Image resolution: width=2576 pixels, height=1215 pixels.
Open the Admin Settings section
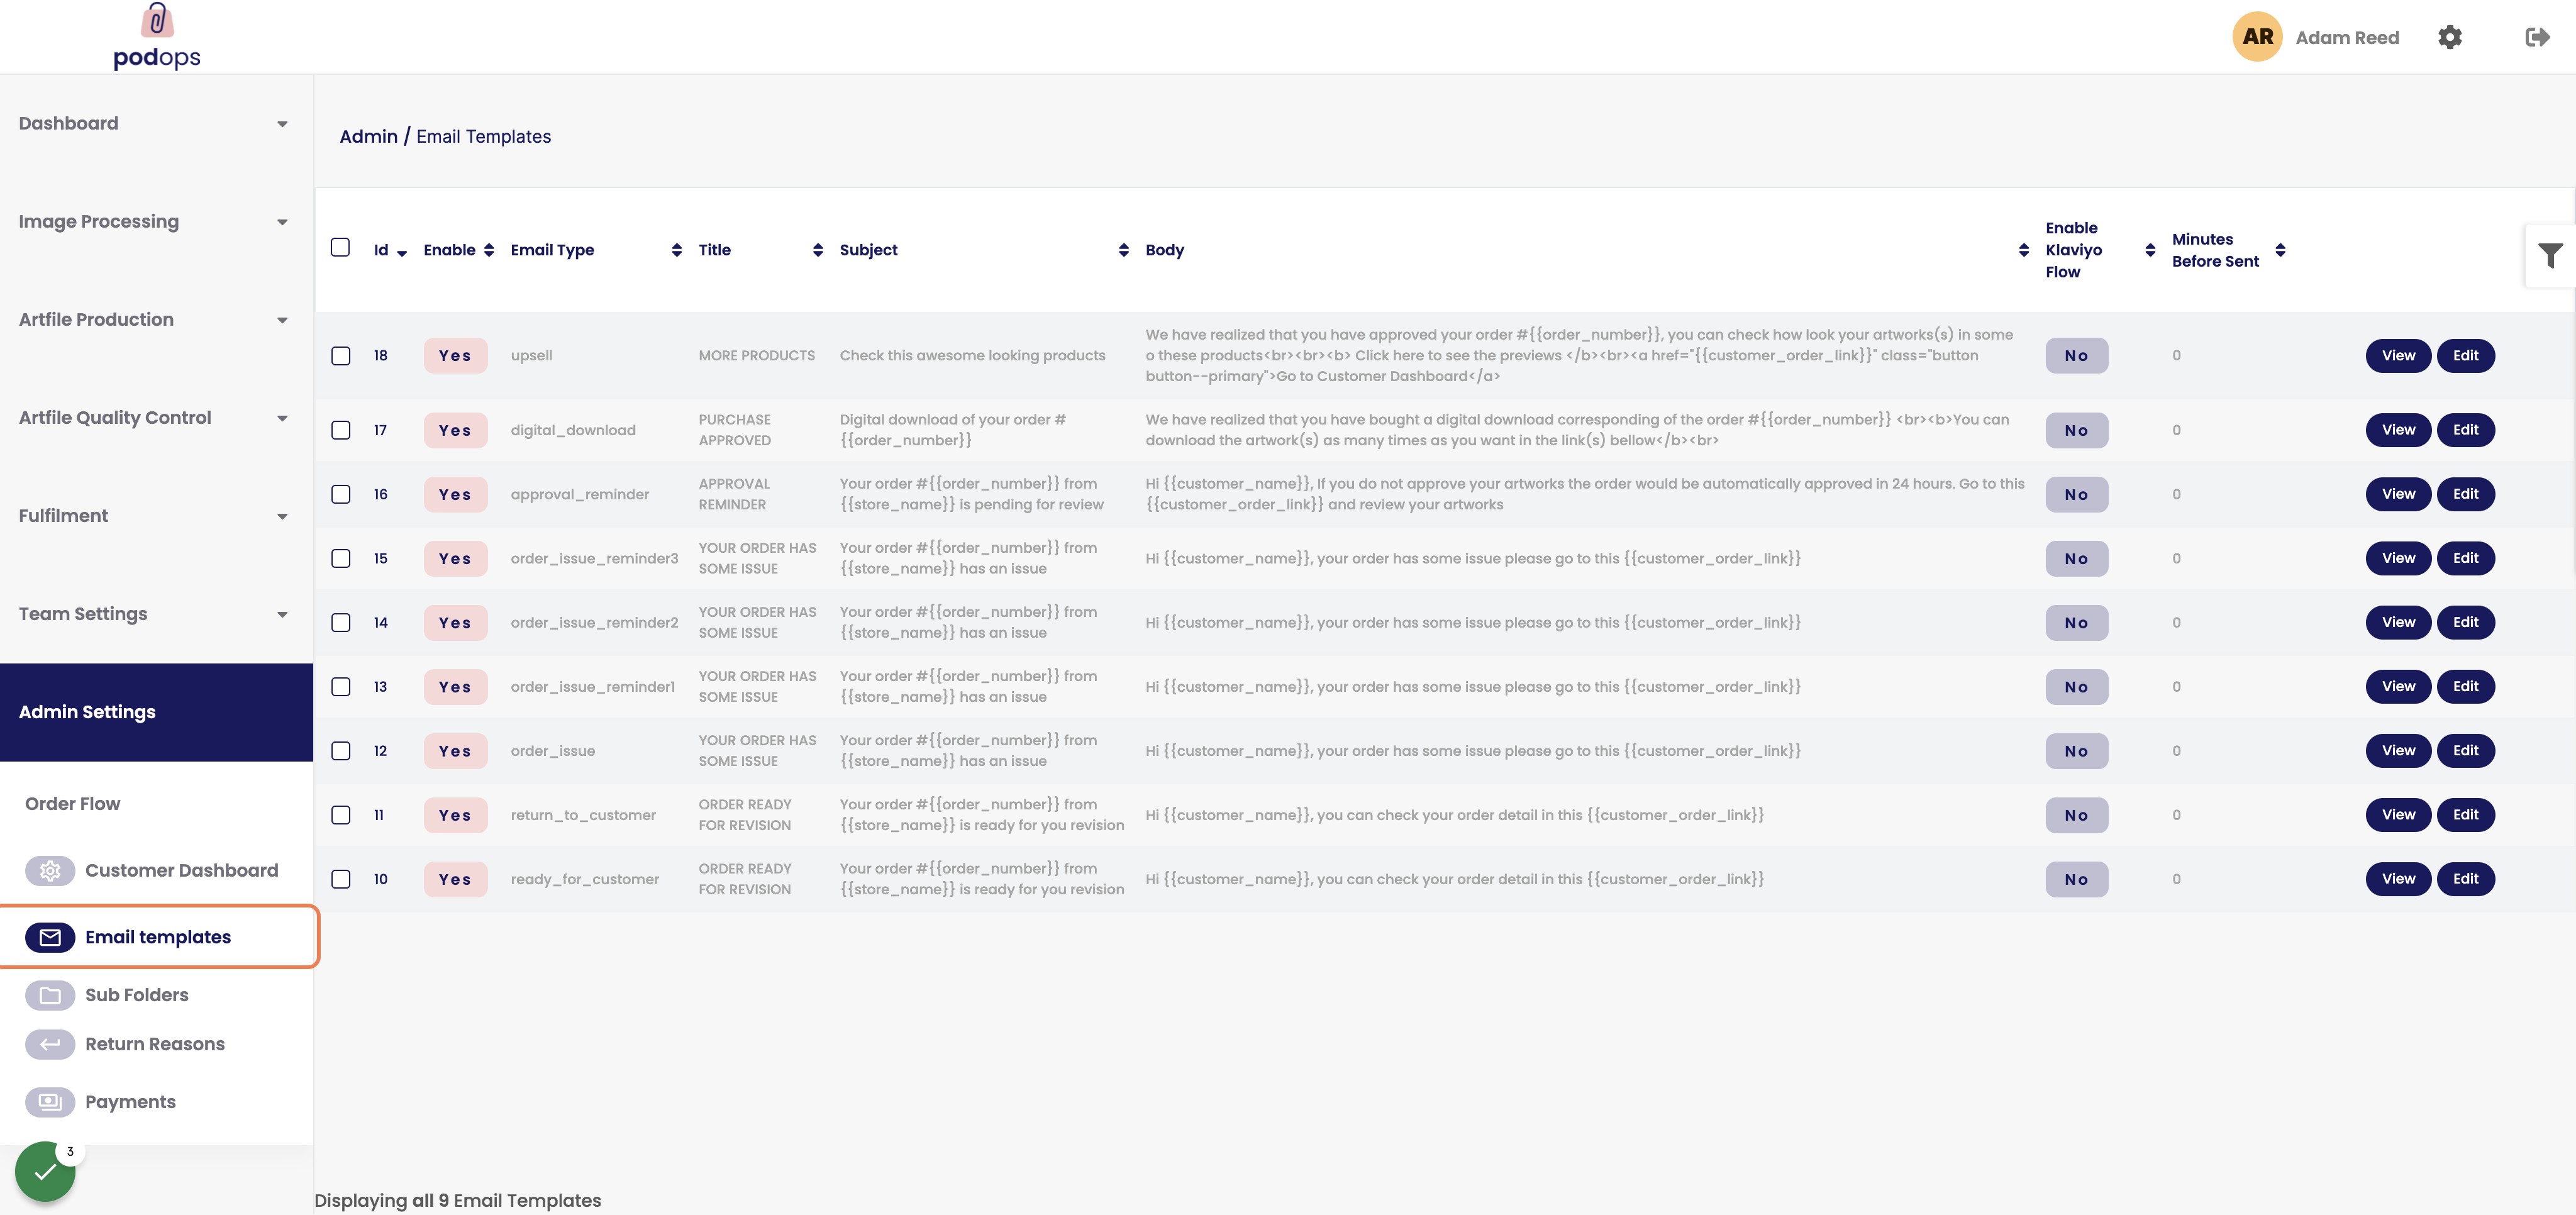coord(156,712)
